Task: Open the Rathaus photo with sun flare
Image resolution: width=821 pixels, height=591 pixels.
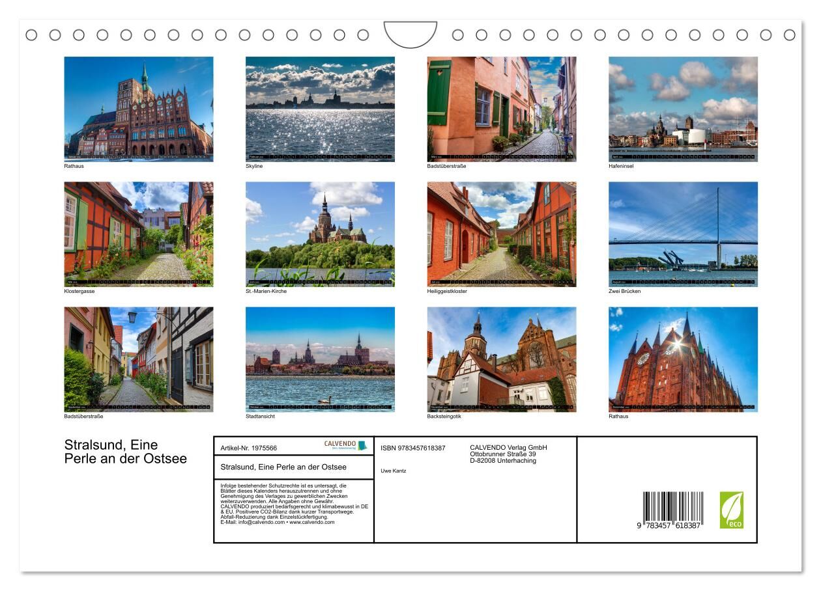Action: [x=683, y=359]
